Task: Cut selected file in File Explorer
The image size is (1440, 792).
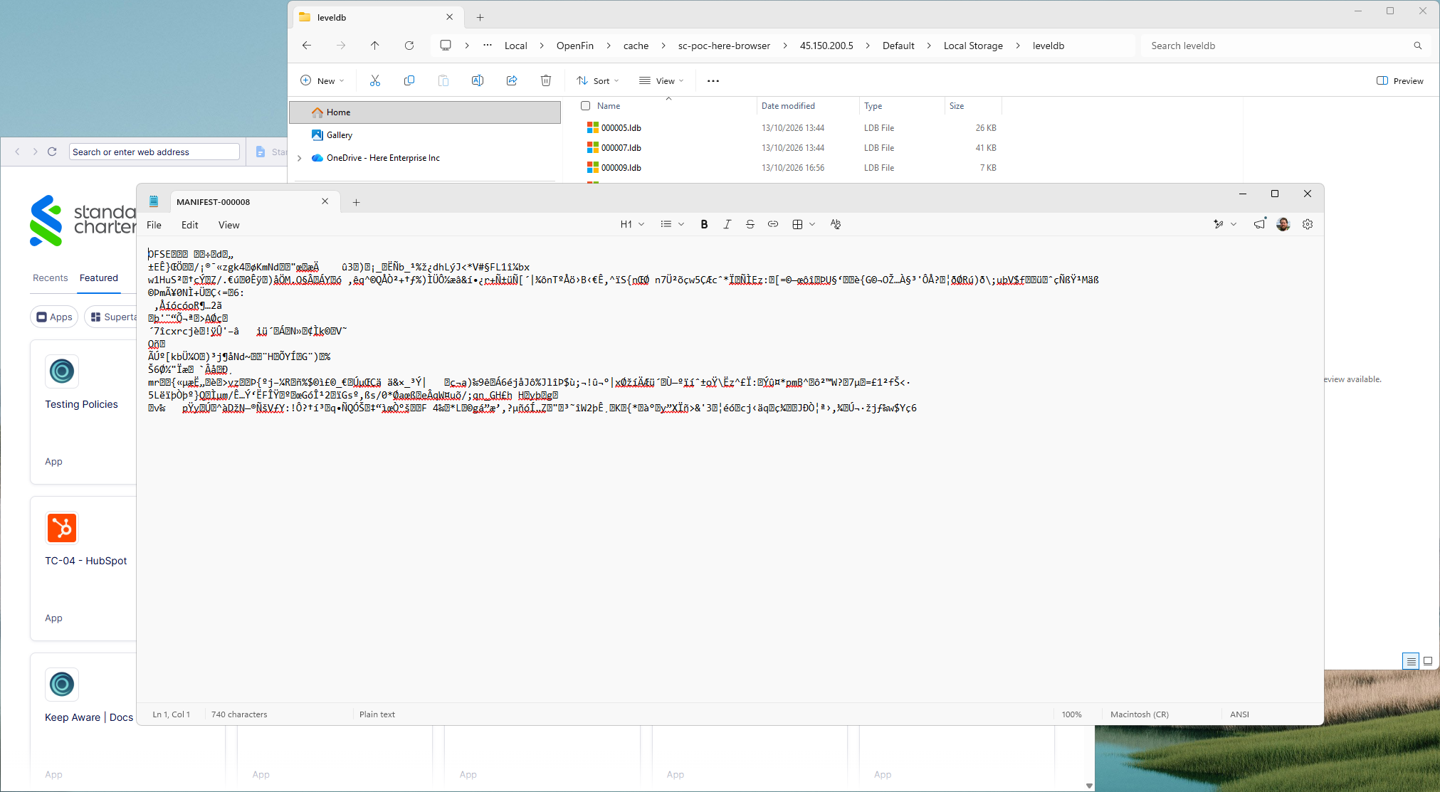Action: coord(375,80)
